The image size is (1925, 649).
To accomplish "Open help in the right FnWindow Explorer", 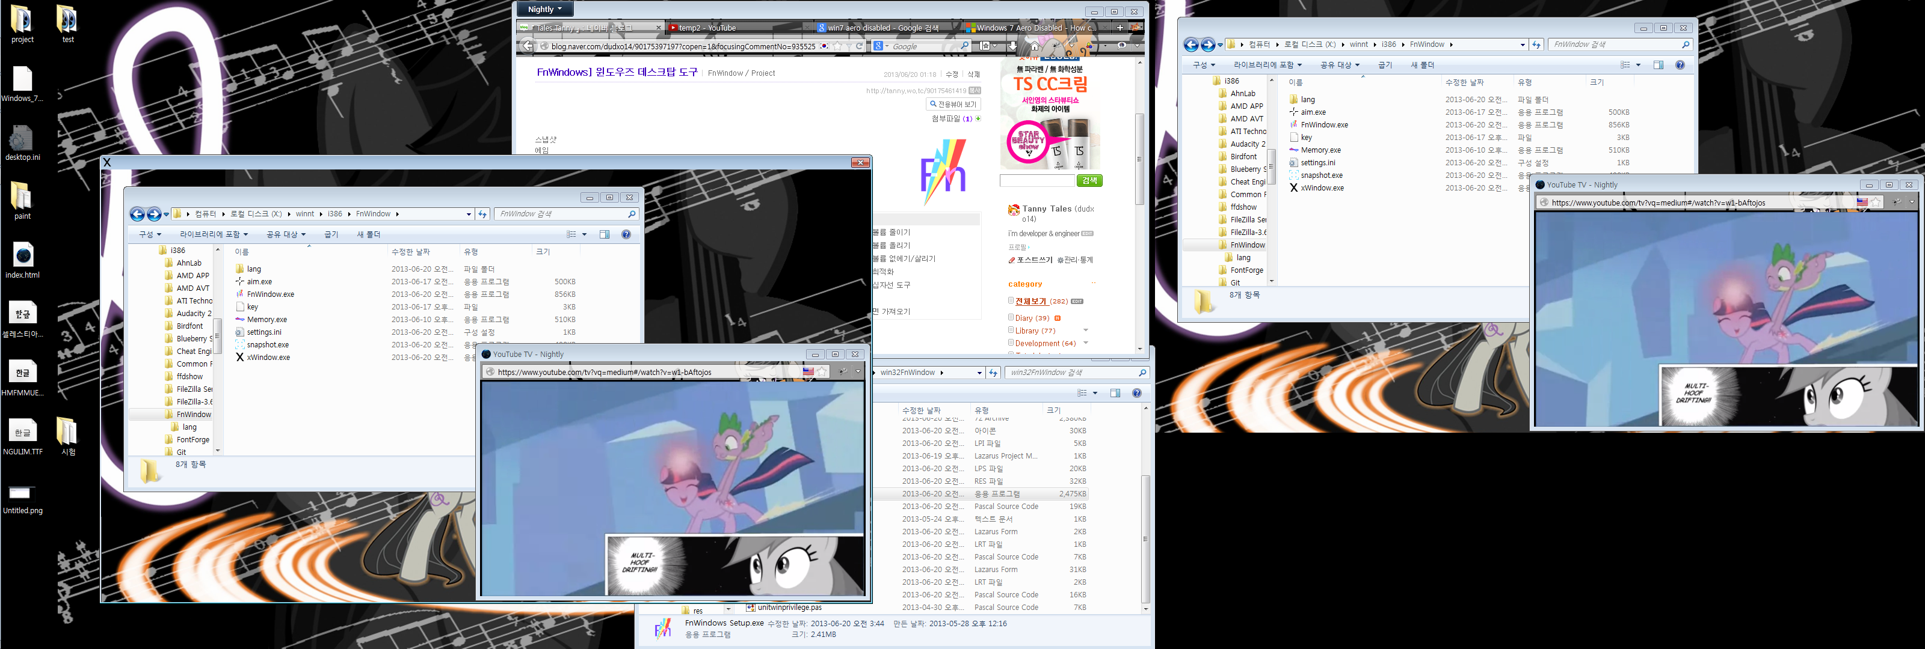I will point(1680,65).
